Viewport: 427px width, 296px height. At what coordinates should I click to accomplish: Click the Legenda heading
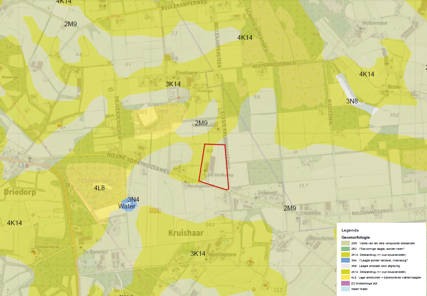pos(350,230)
